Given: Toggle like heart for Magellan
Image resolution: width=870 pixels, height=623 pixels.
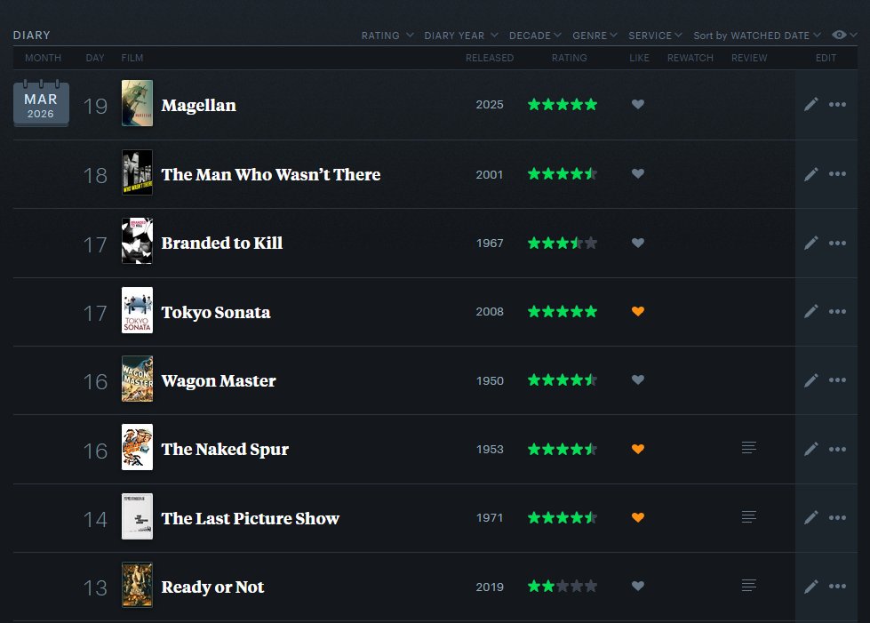Looking at the screenshot, I should (x=638, y=104).
